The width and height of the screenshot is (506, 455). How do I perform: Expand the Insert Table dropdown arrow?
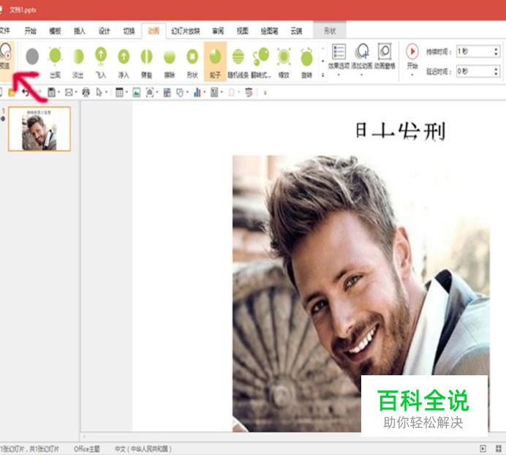(x=126, y=93)
